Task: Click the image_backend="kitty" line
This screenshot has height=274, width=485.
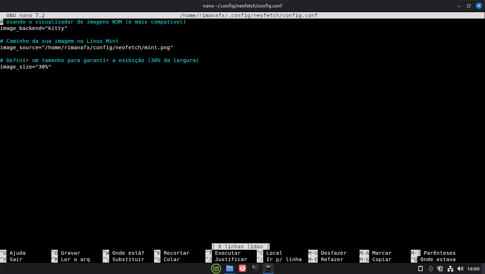Action: pos(34,28)
